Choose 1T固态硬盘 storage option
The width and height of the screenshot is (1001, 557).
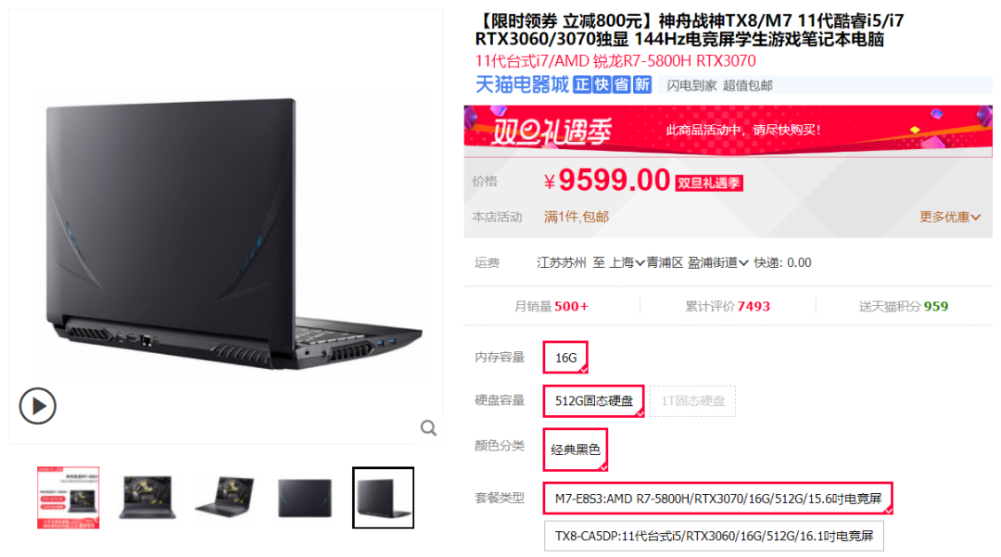692,400
